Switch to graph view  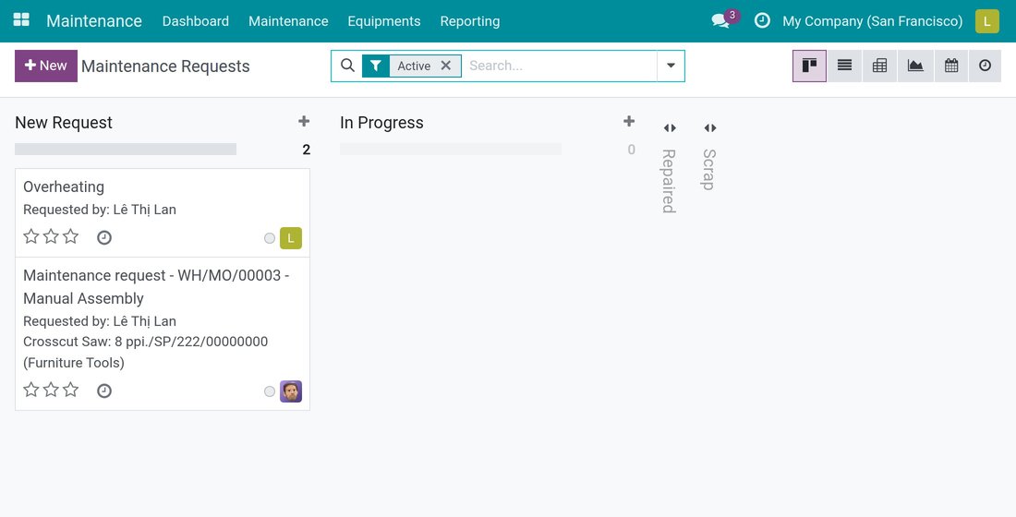[915, 66]
